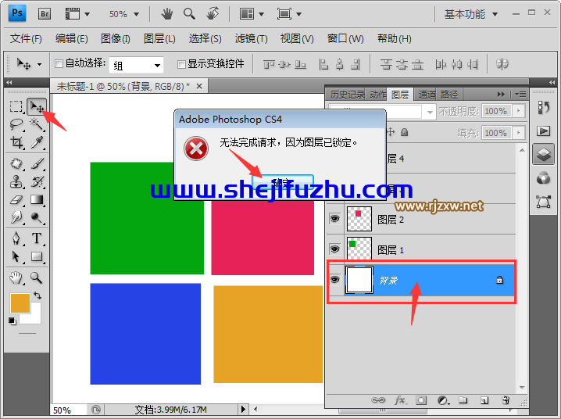Open the Layers panel options menu
The width and height of the screenshot is (561, 419).
(x=520, y=95)
